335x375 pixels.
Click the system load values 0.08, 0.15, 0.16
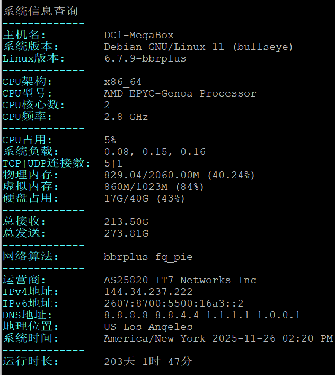point(154,152)
